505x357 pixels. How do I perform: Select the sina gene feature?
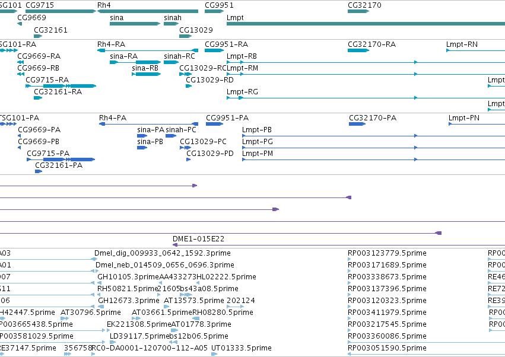135,24
